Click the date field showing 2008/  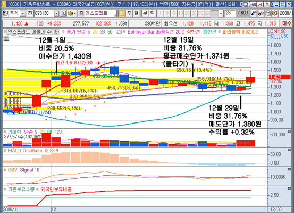[x=286, y=13]
